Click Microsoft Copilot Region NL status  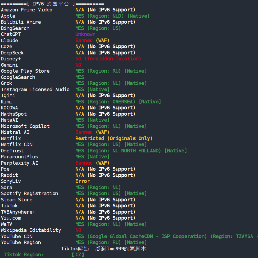point(111,126)
